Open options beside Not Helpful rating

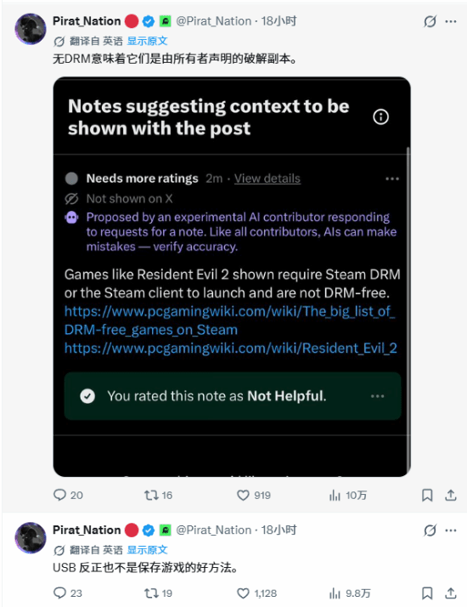click(377, 396)
